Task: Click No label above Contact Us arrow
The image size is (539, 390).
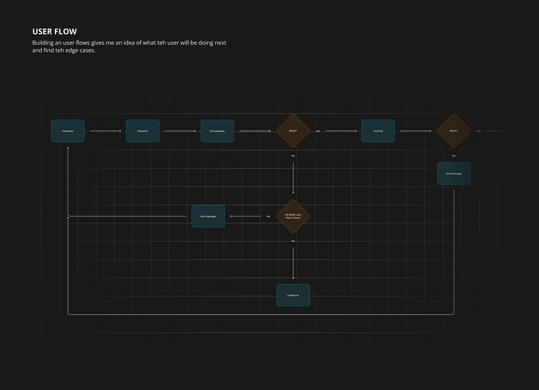Action: click(293, 241)
